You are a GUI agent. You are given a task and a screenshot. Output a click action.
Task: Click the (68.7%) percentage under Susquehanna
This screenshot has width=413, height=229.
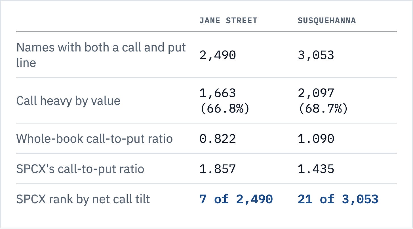[323, 109]
